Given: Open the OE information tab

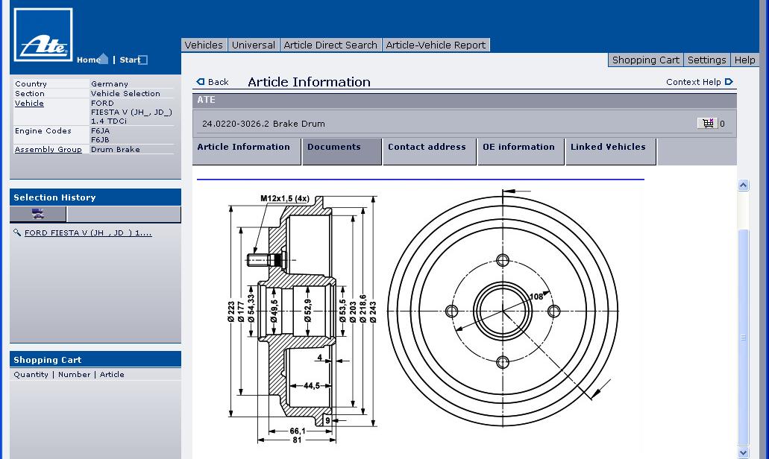Looking at the screenshot, I should pos(518,148).
